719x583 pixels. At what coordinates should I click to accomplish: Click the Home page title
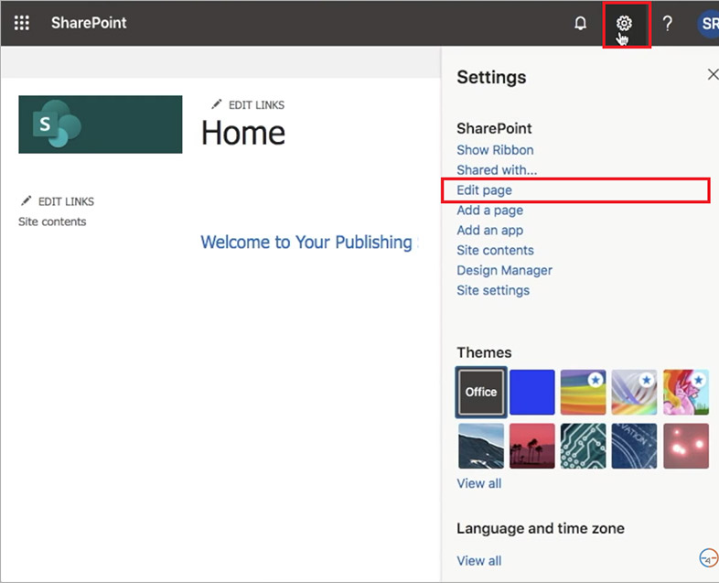[243, 133]
